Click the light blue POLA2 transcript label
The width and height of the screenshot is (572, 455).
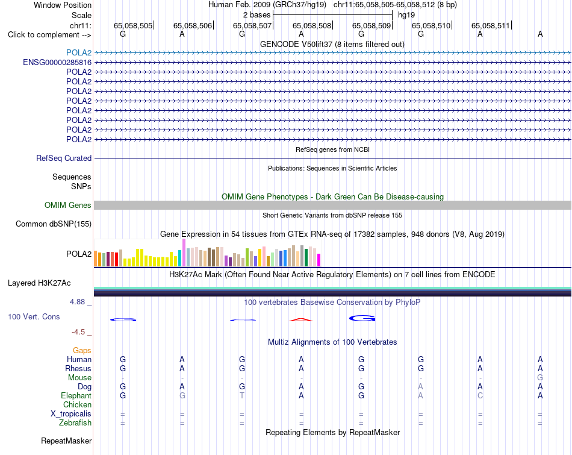coord(79,52)
